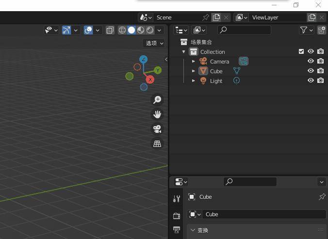This screenshot has height=239, width=328.
Task: Switch to solid viewport shading
Action: pos(131,30)
